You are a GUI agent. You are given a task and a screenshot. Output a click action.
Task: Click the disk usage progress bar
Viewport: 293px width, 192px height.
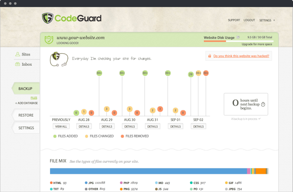(238, 41)
